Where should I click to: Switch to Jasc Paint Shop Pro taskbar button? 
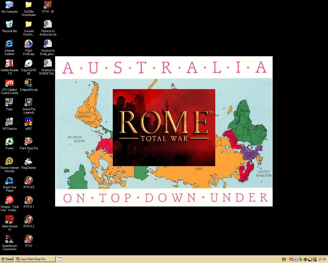pos(35,259)
